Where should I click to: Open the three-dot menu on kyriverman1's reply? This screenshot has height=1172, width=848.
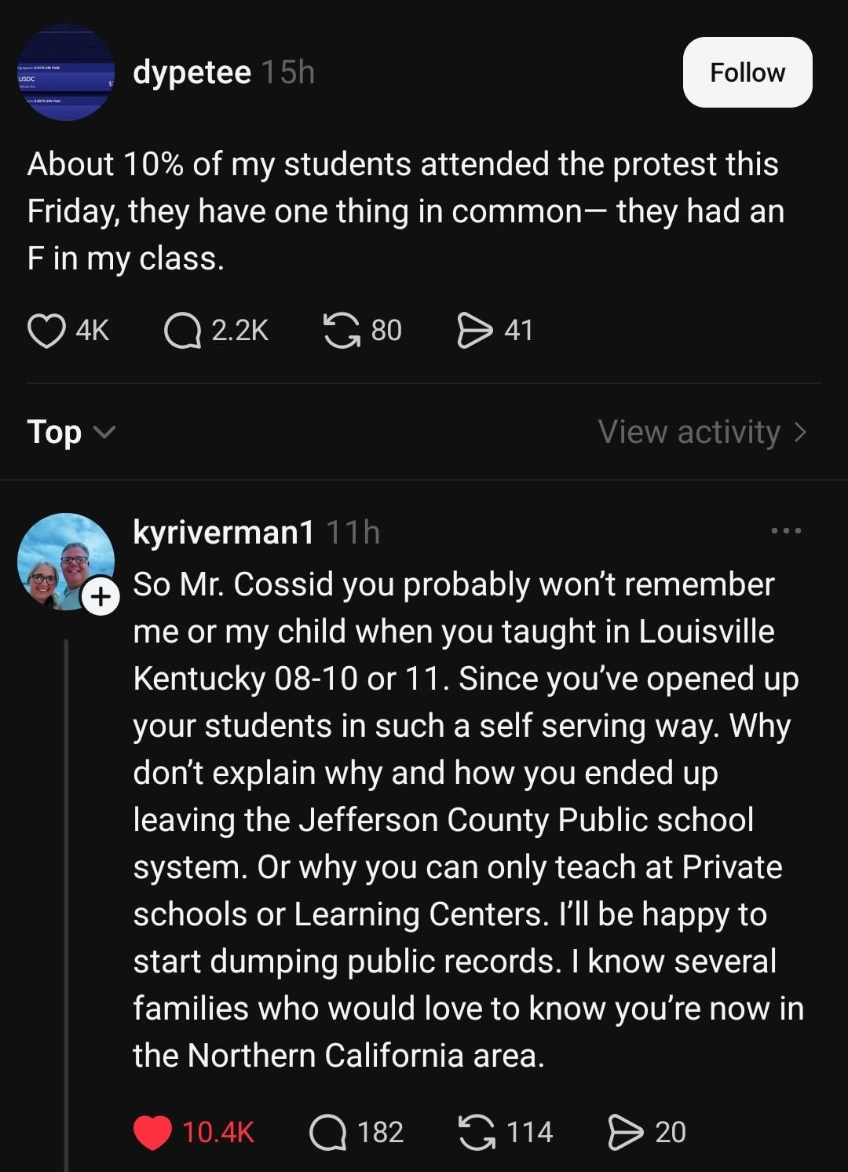786,531
